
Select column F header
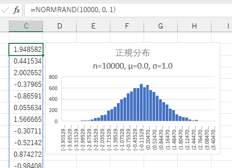[127, 26]
